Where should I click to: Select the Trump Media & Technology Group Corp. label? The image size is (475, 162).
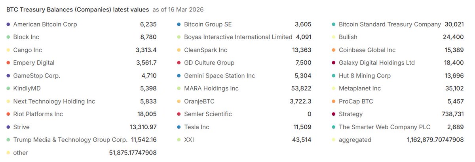pos(70,140)
